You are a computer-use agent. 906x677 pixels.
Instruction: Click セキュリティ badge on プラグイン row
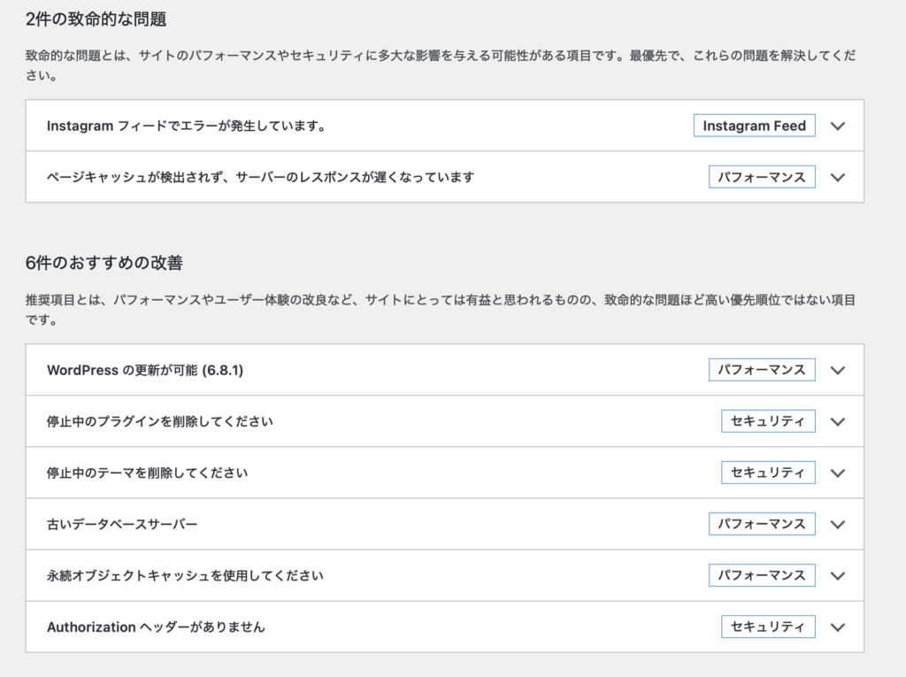point(768,421)
